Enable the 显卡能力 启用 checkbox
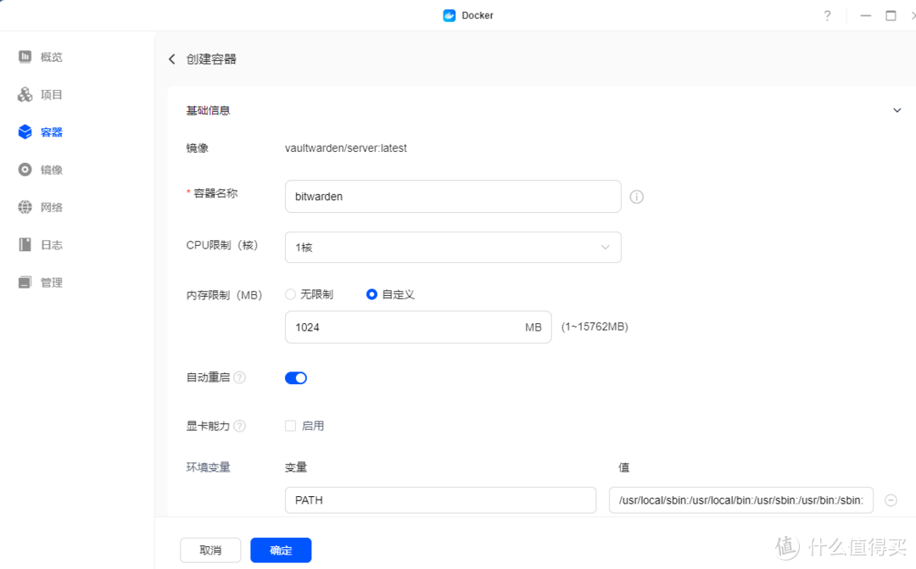The image size is (916, 569). (x=290, y=426)
